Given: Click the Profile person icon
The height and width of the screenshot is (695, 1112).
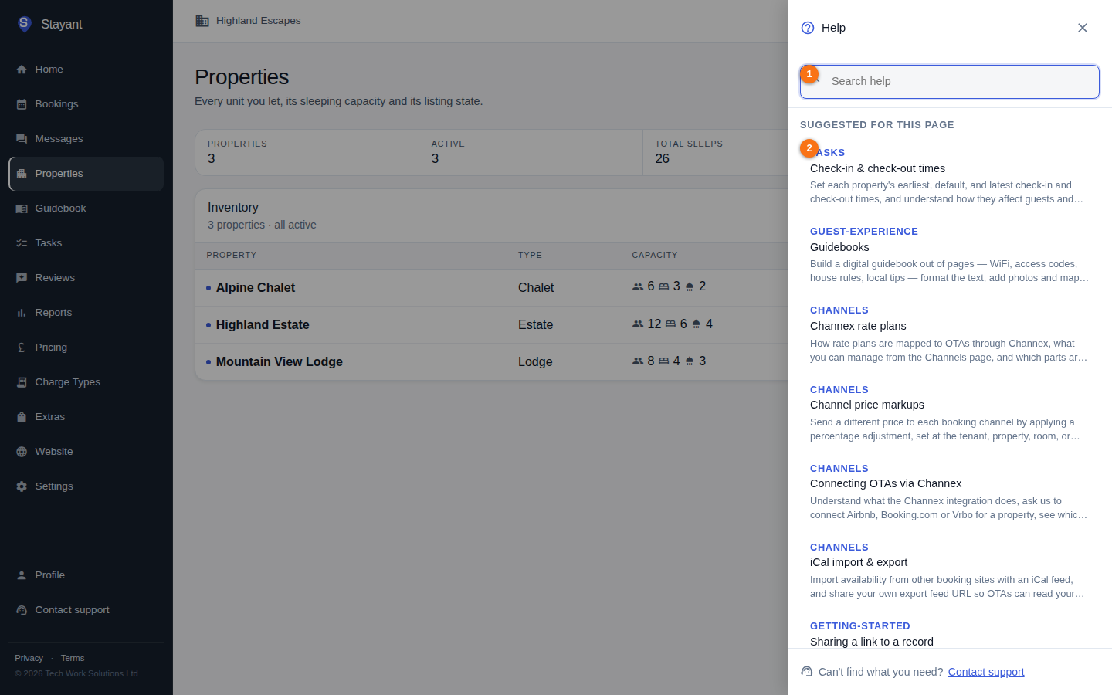Looking at the screenshot, I should [x=22, y=575].
